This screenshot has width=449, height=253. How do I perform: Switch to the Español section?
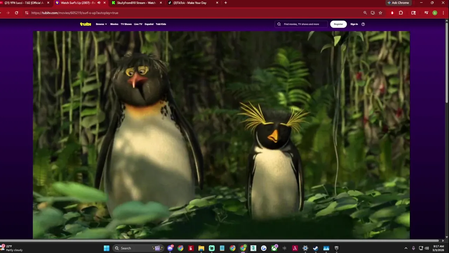pyautogui.click(x=149, y=24)
